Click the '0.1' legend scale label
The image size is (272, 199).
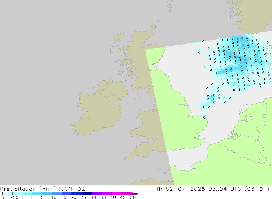coord(5,197)
